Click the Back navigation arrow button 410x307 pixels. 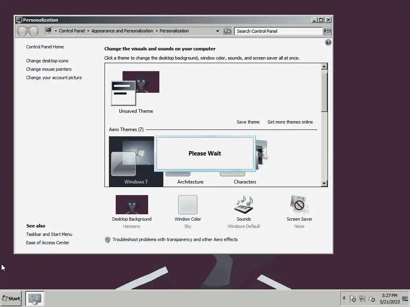point(22,31)
